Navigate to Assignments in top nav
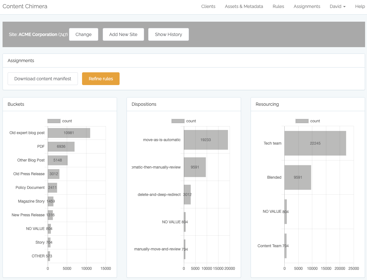The width and height of the screenshot is (367, 280). [x=307, y=6]
